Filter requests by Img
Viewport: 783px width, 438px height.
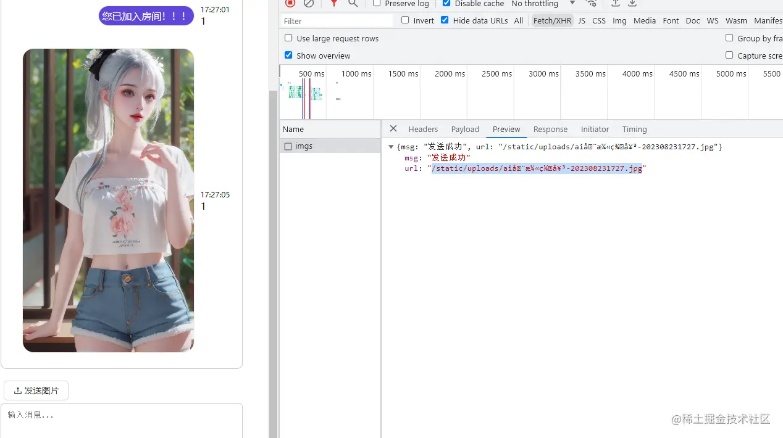tap(619, 21)
